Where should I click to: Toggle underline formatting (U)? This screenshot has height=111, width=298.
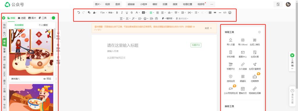click(127, 13)
